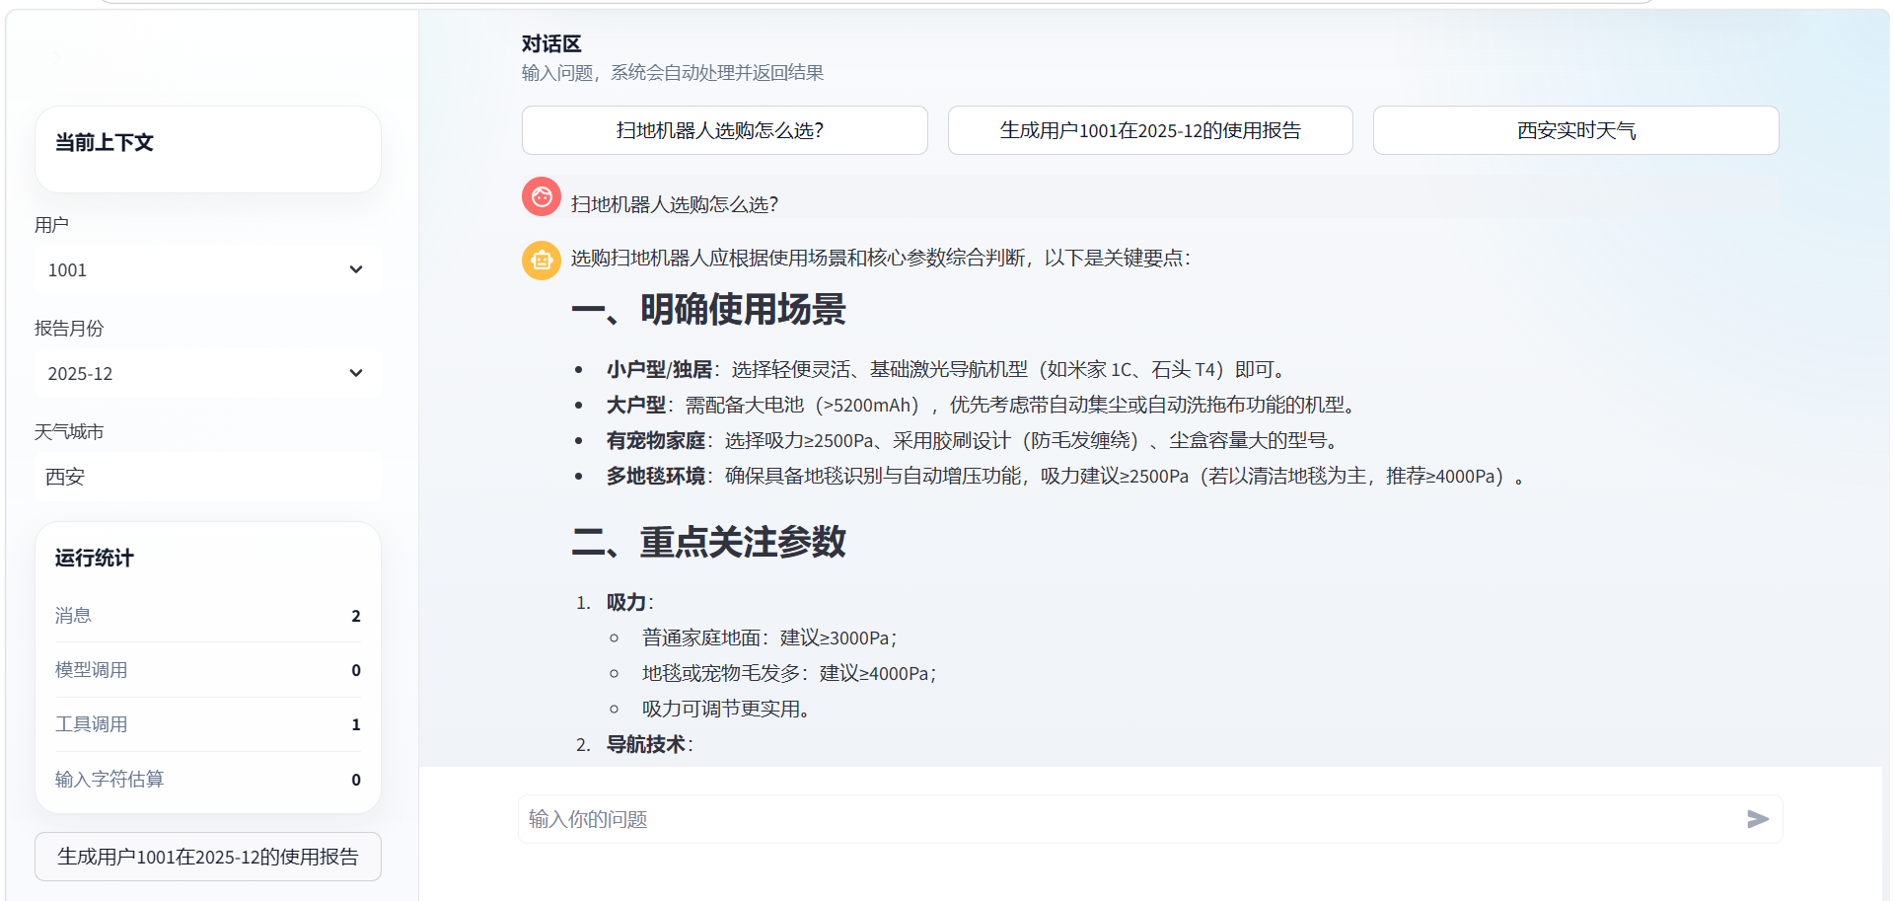1894x901 pixels.
Task: Click the line 吸力可调节更实用
Action: coord(726,709)
